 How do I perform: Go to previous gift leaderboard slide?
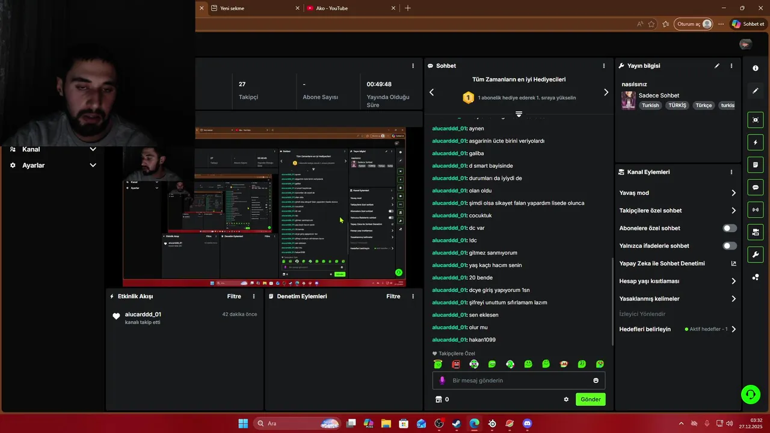pyautogui.click(x=431, y=92)
